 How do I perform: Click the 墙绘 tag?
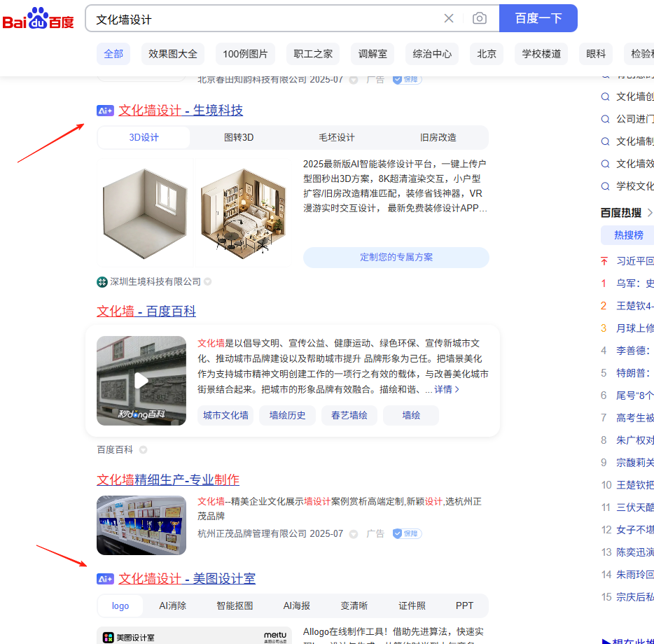411,415
